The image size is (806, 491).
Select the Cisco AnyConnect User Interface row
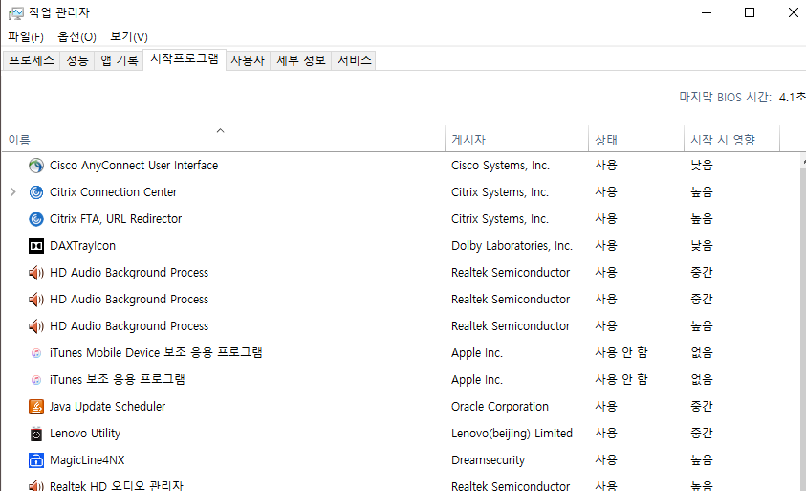[401, 166]
